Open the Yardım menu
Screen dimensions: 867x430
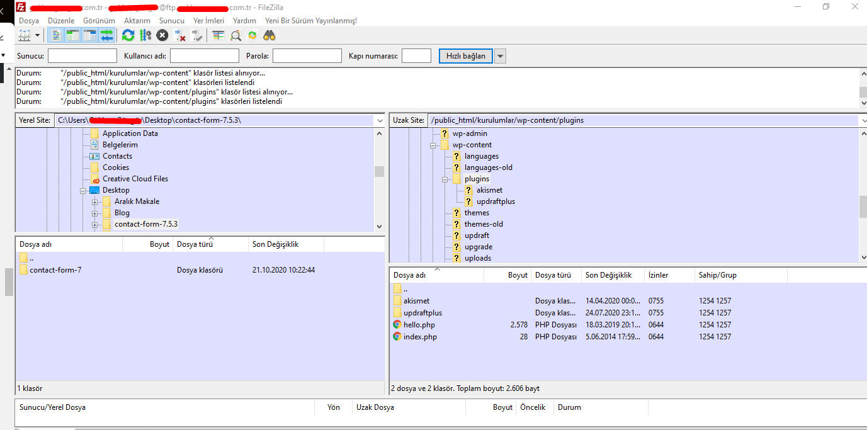pos(244,21)
